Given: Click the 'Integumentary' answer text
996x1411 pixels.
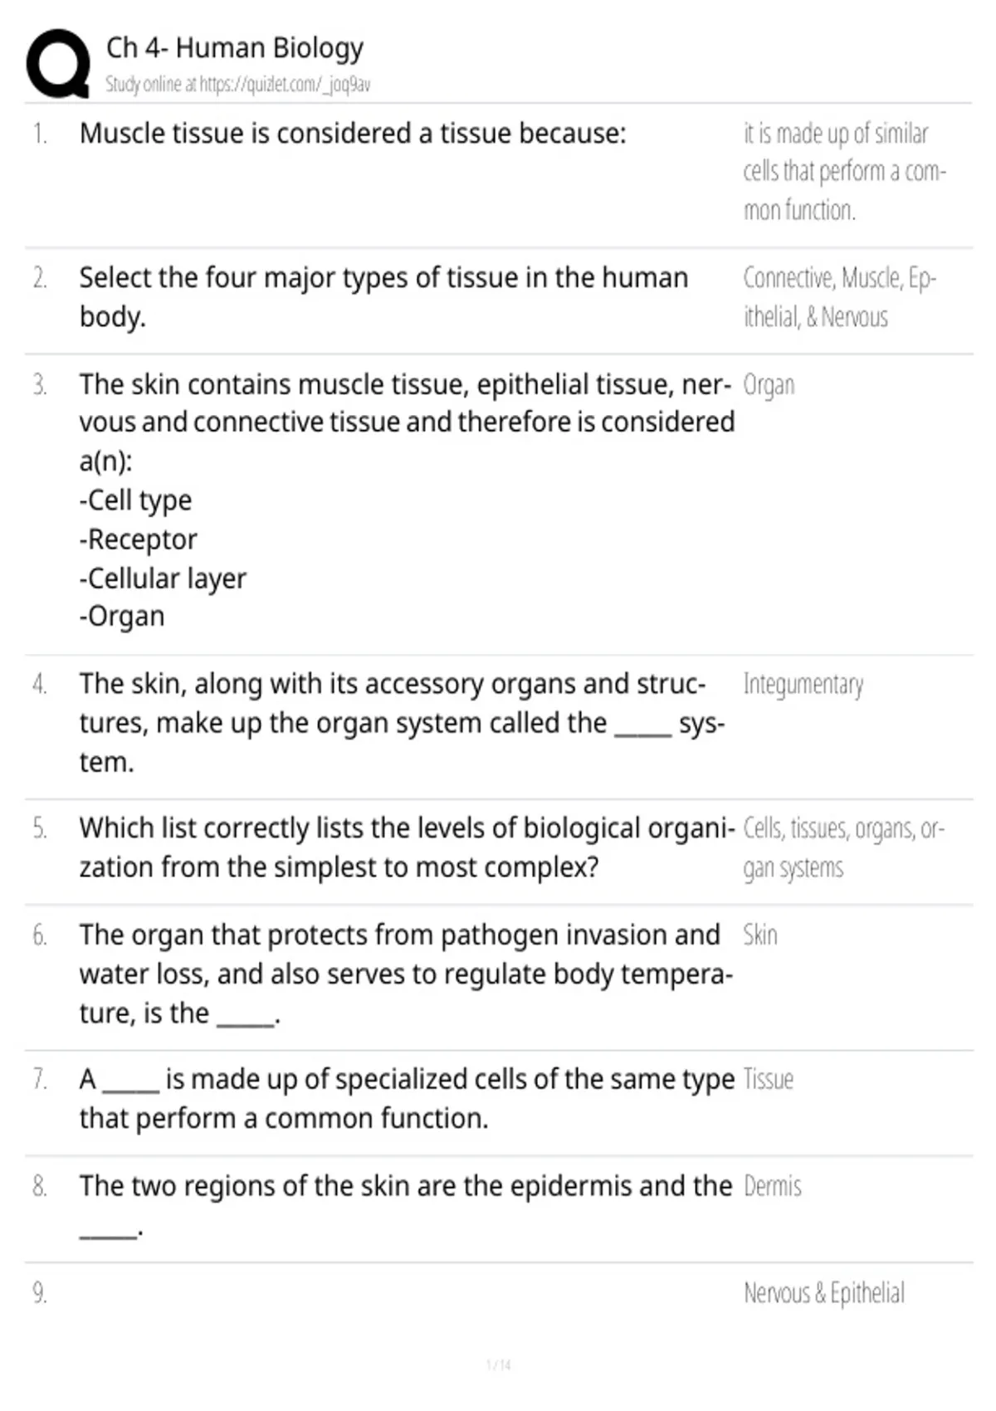Looking at the screenshot, I should 803,685.
